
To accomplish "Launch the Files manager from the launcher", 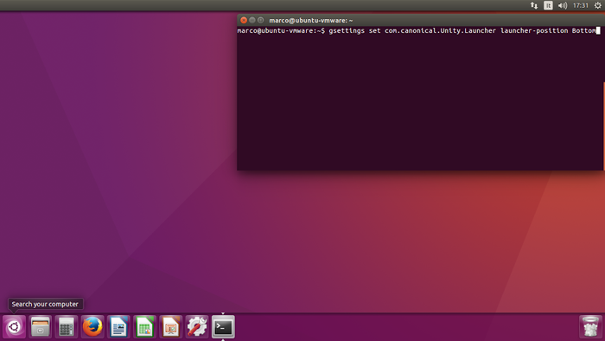I will point(40,326).
